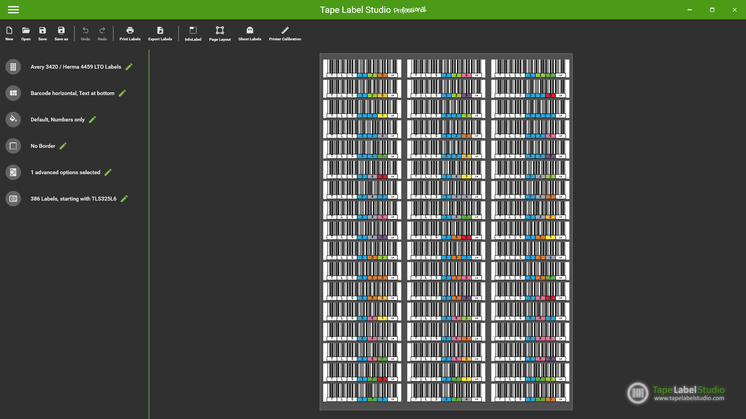Select Default, Numbers only entry
746x419 pixels.
pyautogui.click(x=58, y=119)
